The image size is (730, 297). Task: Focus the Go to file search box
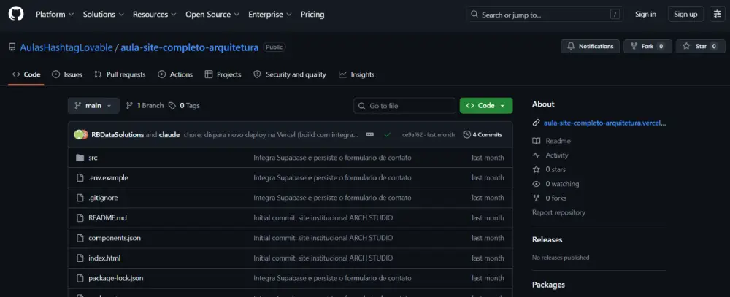pyautogui.click(x=404, y=106)
